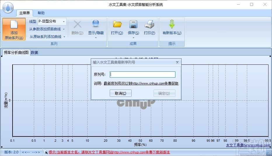This screenshot has height=156, width=272.
Task: Add an original series with the document icon
Action: click(14, 29)
